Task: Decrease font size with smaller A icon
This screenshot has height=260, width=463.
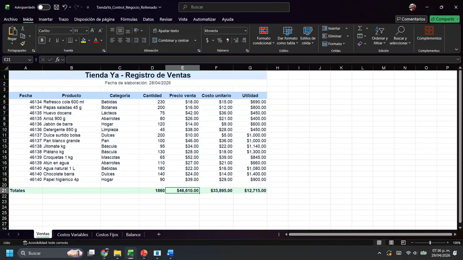Action: click(x=101, y=31)
